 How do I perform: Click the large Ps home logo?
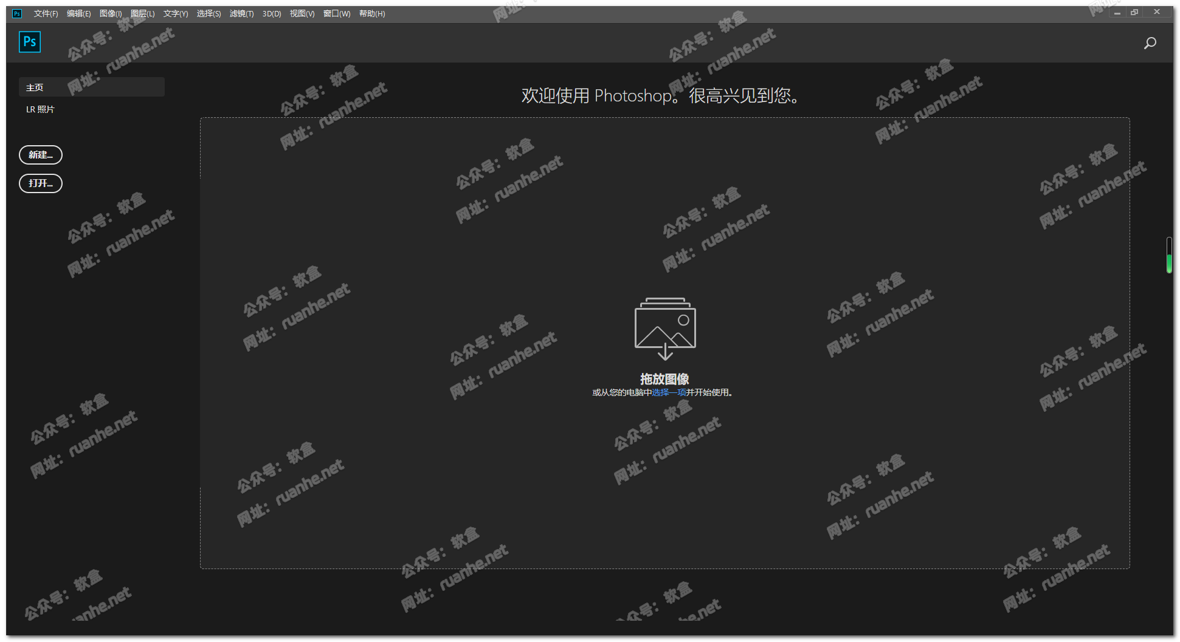30,42
